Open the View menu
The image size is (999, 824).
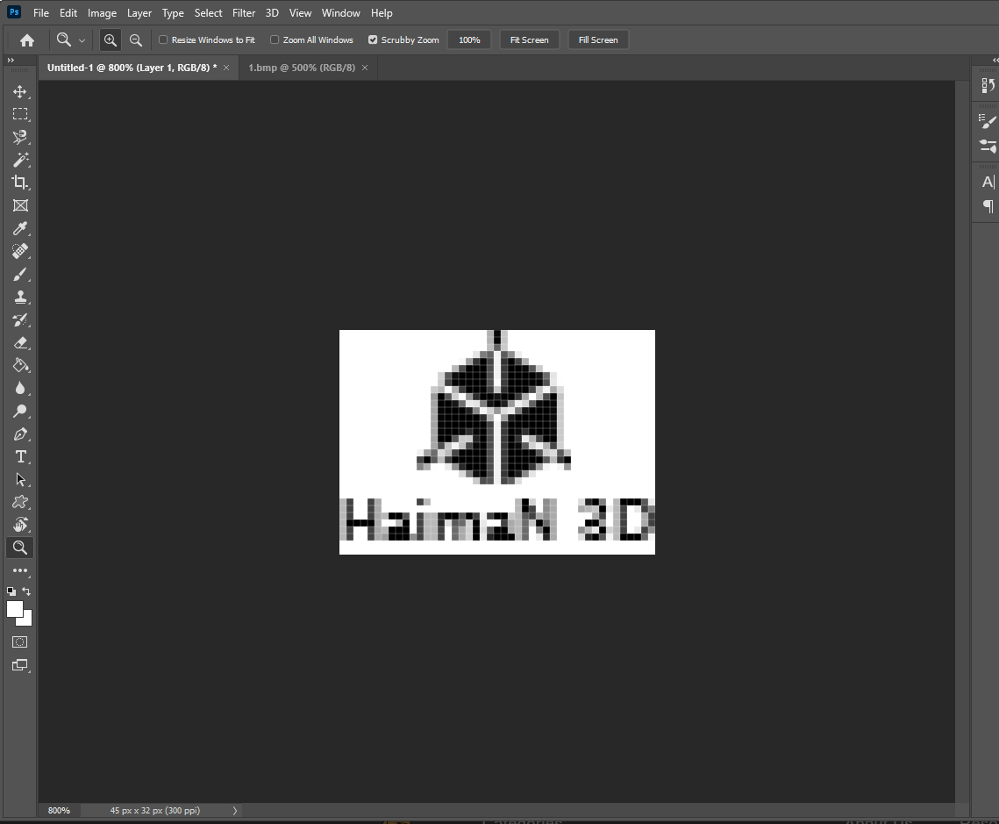tap(300, 13)
